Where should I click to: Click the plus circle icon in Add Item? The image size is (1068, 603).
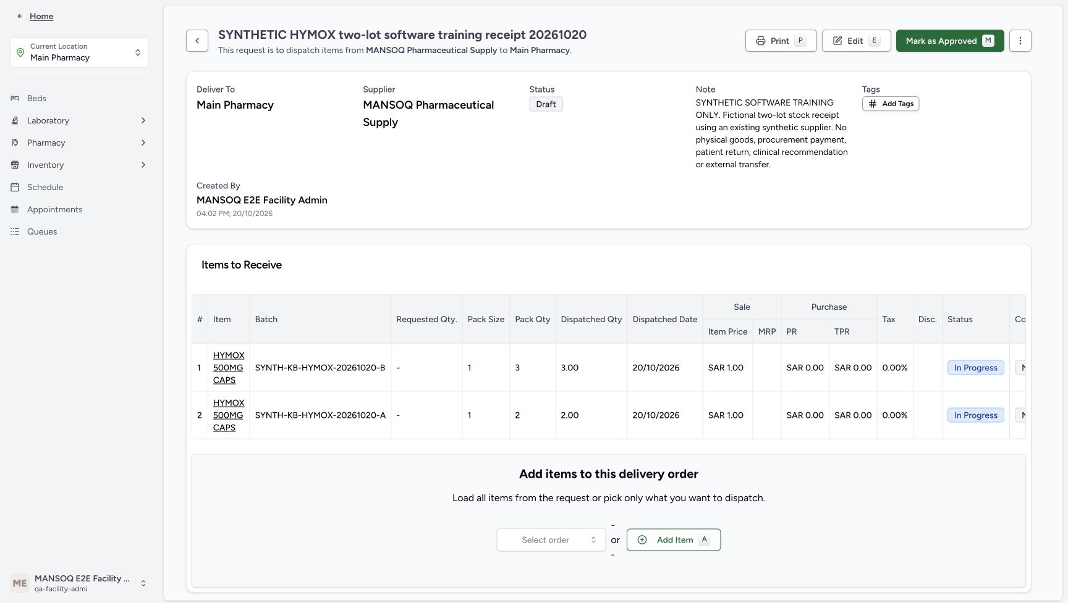click(642, 540)
